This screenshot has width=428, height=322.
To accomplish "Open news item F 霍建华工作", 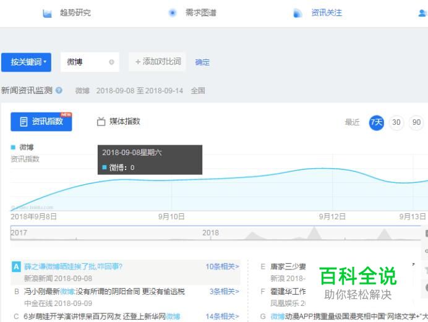I will tap(288, 292).
